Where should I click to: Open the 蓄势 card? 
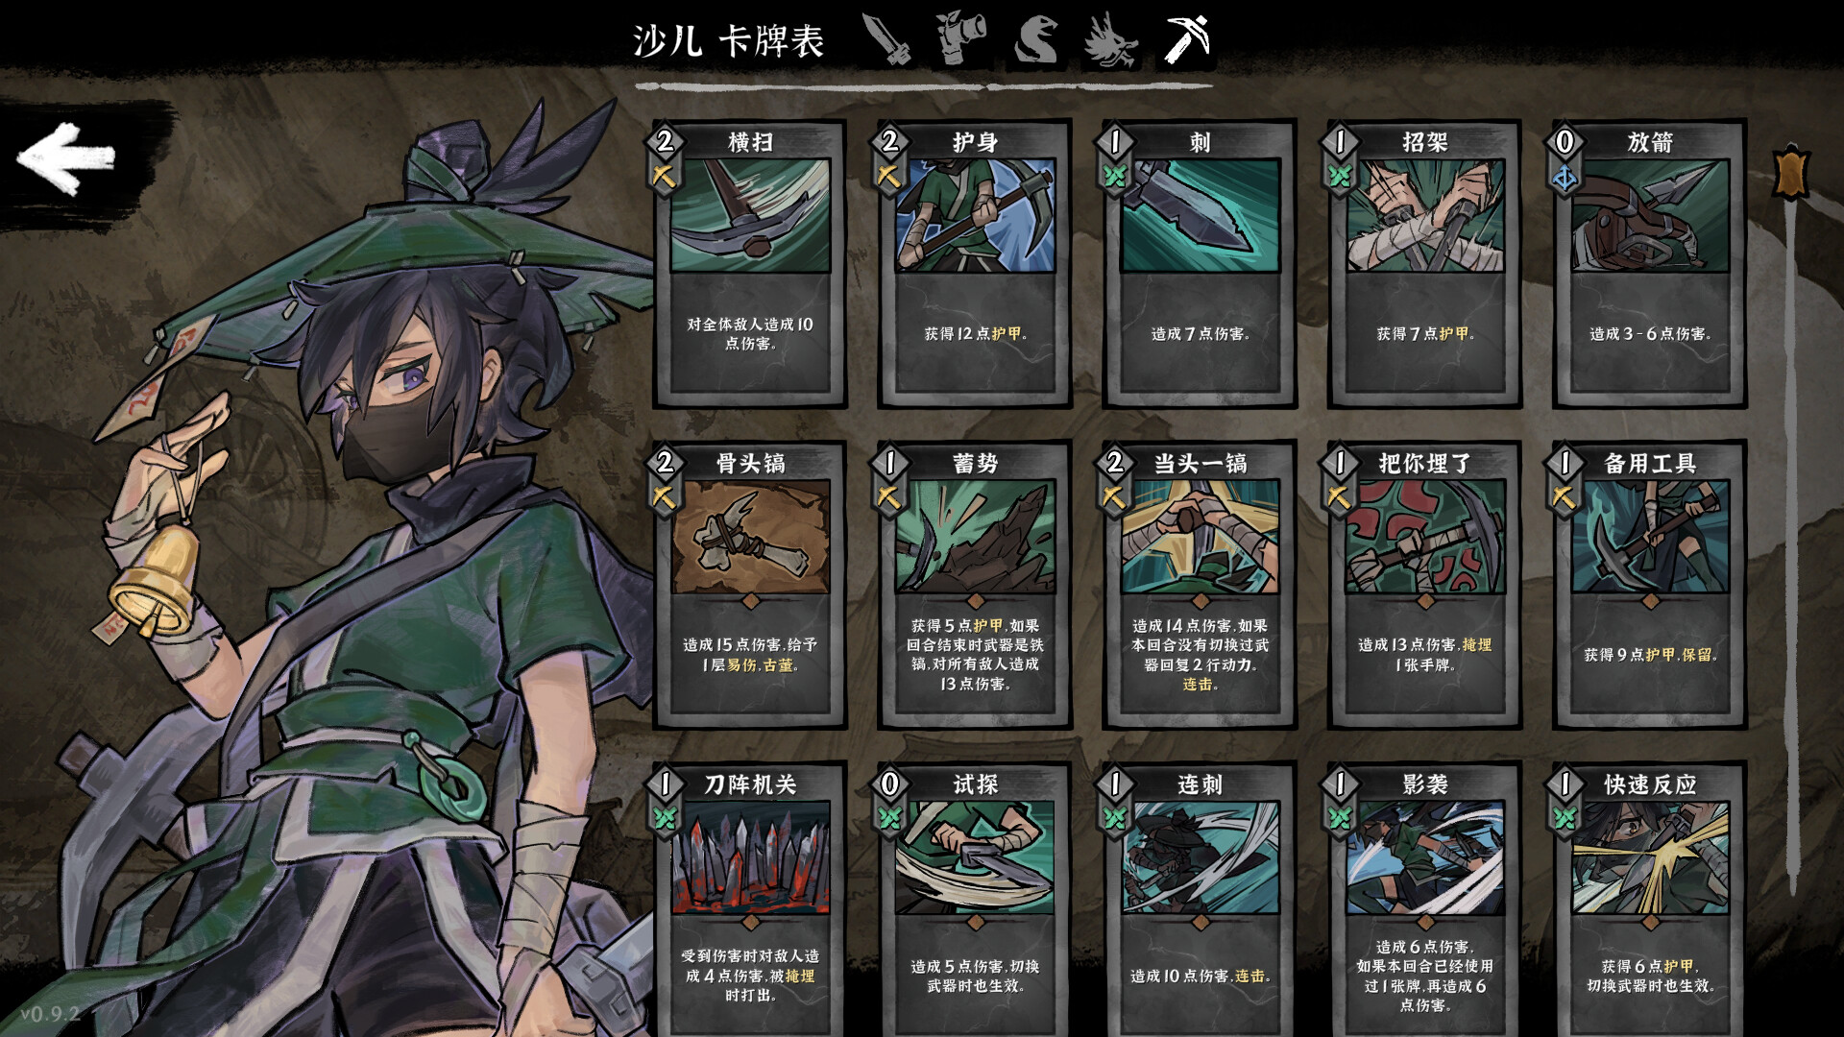point(975,585)
